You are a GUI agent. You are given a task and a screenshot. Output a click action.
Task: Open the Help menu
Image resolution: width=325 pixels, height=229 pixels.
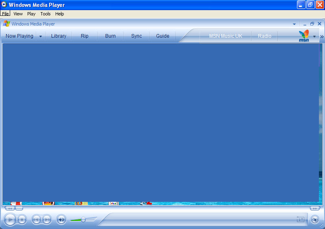[x=59, y=14]
